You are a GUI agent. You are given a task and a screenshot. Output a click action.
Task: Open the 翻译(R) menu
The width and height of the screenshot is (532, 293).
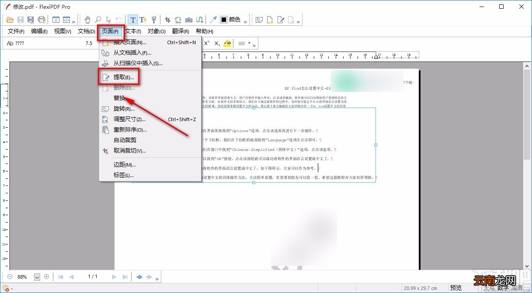(181, 31)
